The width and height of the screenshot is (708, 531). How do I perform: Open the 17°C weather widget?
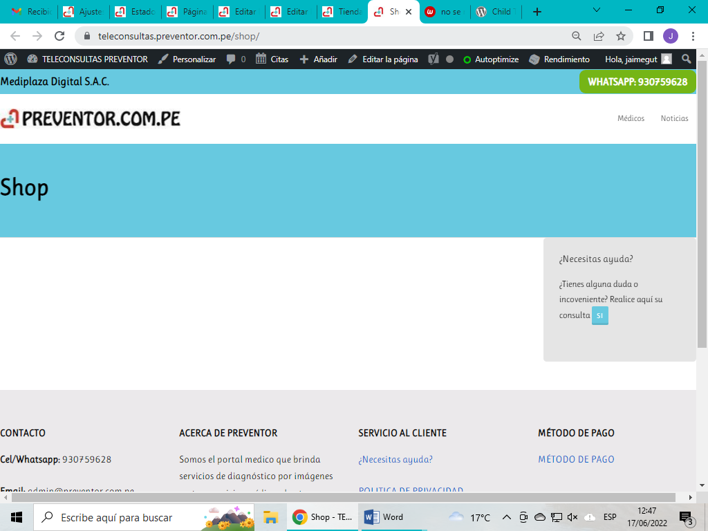point(469,517)
